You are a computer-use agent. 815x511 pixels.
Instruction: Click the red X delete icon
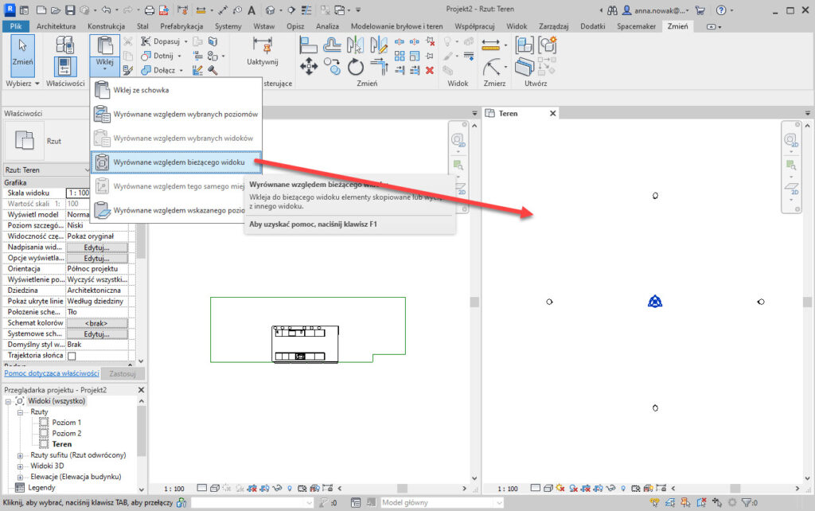point(429,70)
